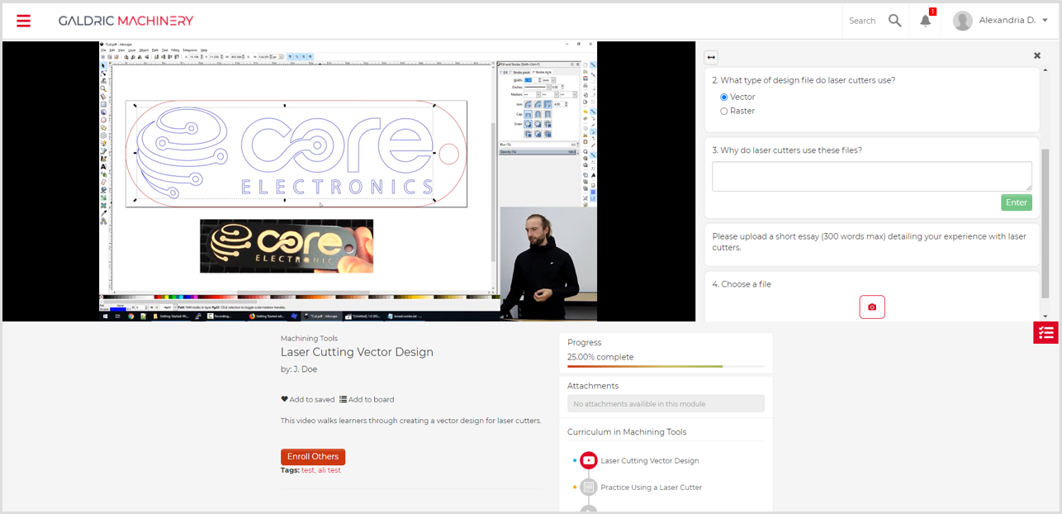The width and height of the screenshot is (1062, 514).
Task: Click the "25.00% complete" progress text
Action: coord(600,357)
